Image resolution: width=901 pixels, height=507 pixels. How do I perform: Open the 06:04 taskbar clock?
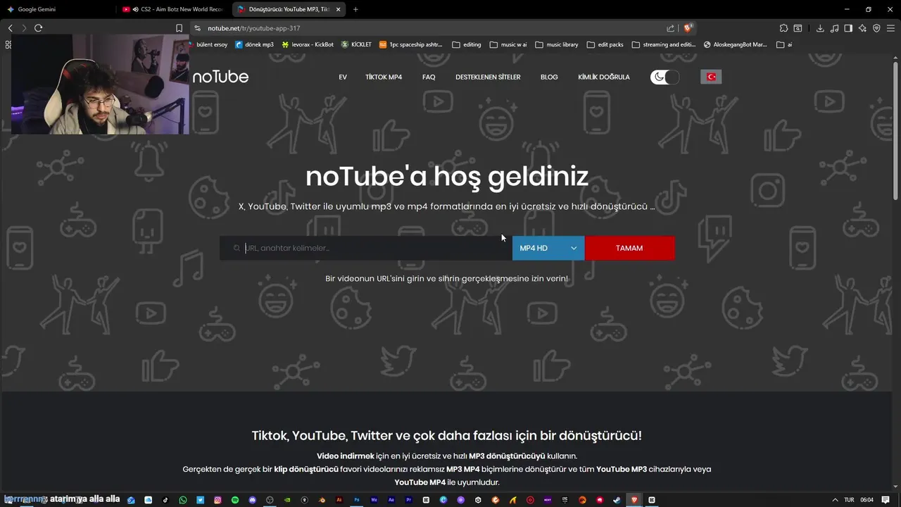click(x=867, y=500)
